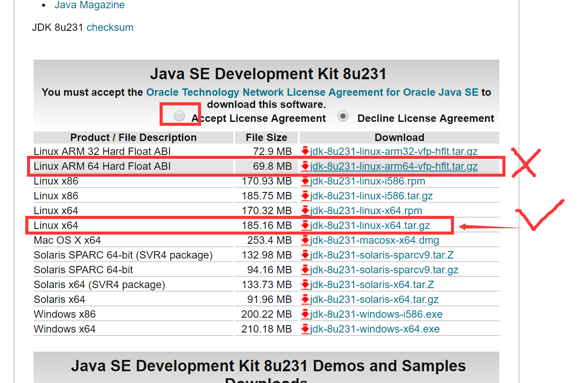Select the Decline License Agreement radio button
This screenshot has width=580, height=383.
pos(343,116)
